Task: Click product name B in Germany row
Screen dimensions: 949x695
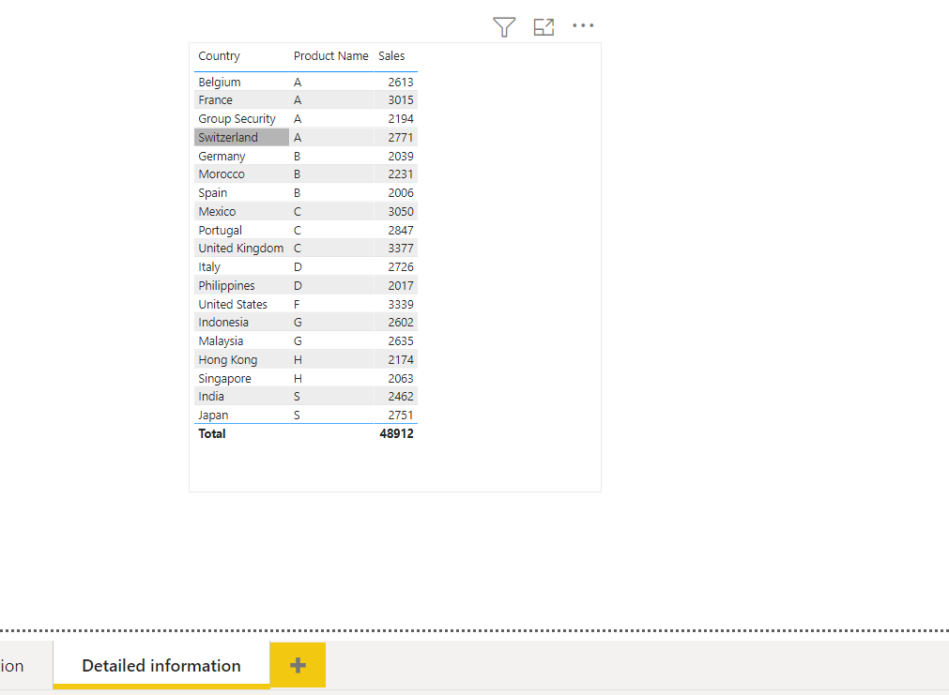Action: 297,156
